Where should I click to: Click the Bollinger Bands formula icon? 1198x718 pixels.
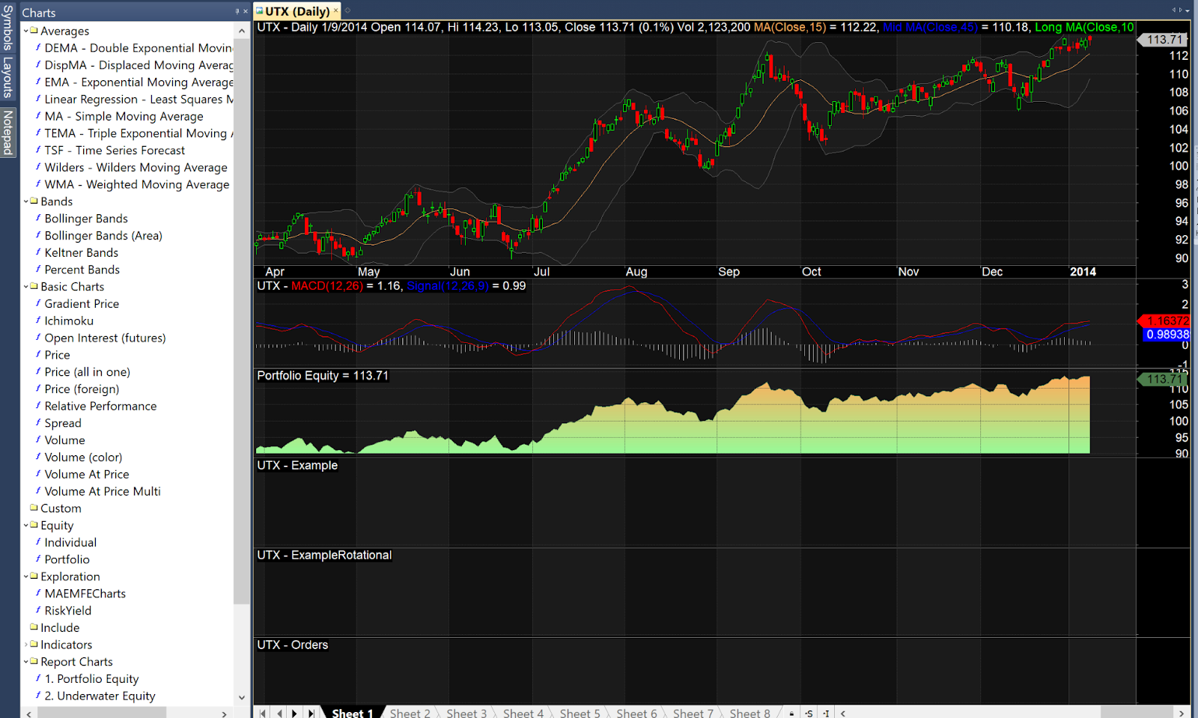point(38,219)
